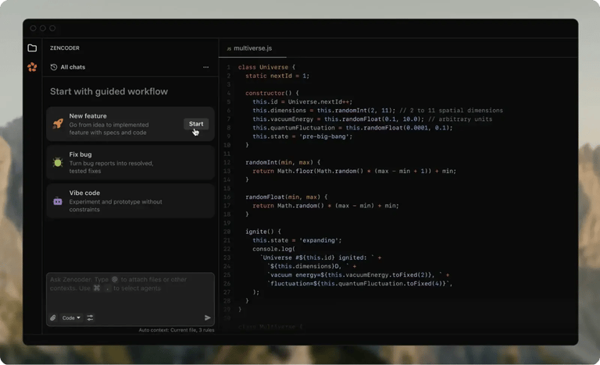Click the 'vacuum energy=' template line
Viewport: 600px width, 365px height.
pyautogui.click(x=359, y=275)
